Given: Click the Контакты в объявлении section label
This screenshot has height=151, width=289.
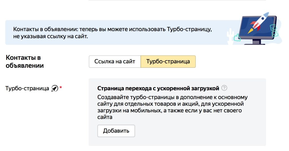Looking at the screenshot, I should click(x=25, y=62).
